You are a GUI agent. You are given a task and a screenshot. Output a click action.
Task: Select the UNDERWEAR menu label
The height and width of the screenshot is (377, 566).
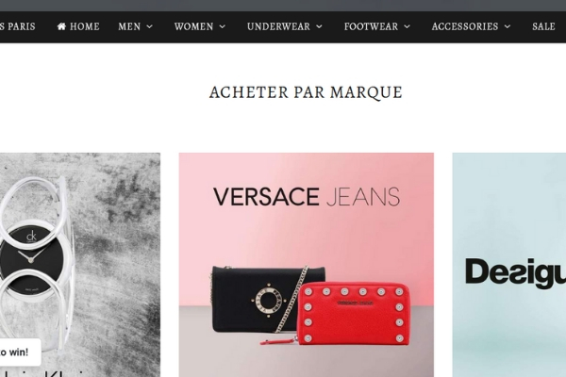tap(278, 26)
